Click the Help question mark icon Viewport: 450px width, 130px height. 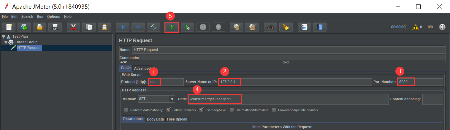click(x=320, y=27)
